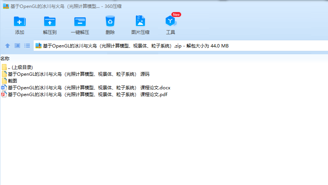Click the red New badge

click(176, 15)
